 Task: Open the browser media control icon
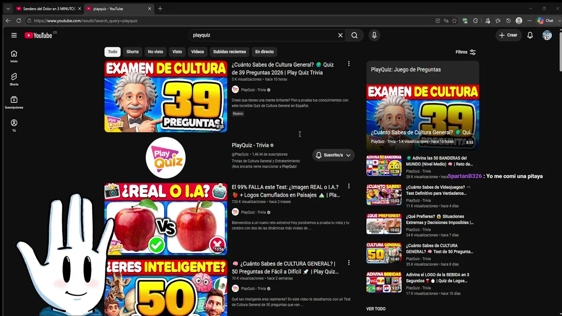coord(487,21)
